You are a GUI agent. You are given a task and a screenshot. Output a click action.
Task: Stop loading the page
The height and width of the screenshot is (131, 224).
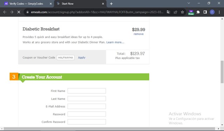tap(19, 12)
